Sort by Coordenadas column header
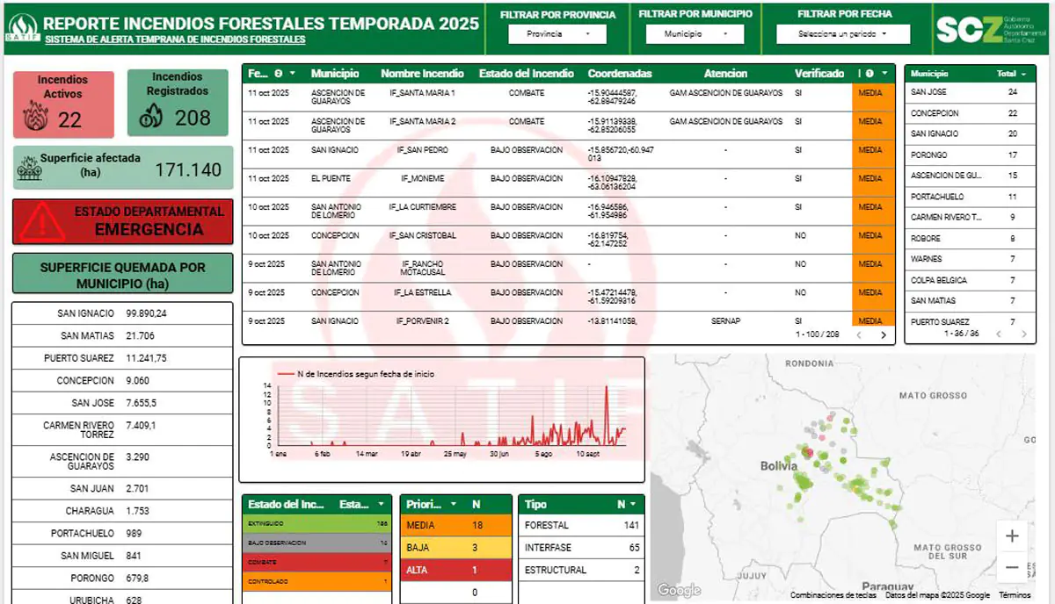Image resolution: width=1055 pixels, height=604 pixels. tap(620, 73)
